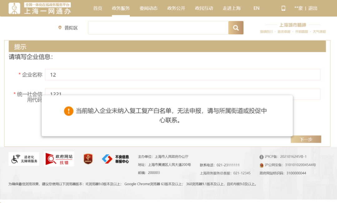Click the 不良信息举报中心 icon
The height and width of the screenshot is (203, 337).
pos(115,159)
